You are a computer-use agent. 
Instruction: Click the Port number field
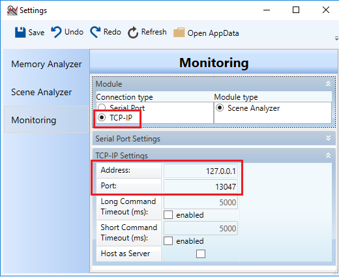click(x=201, y=186)
